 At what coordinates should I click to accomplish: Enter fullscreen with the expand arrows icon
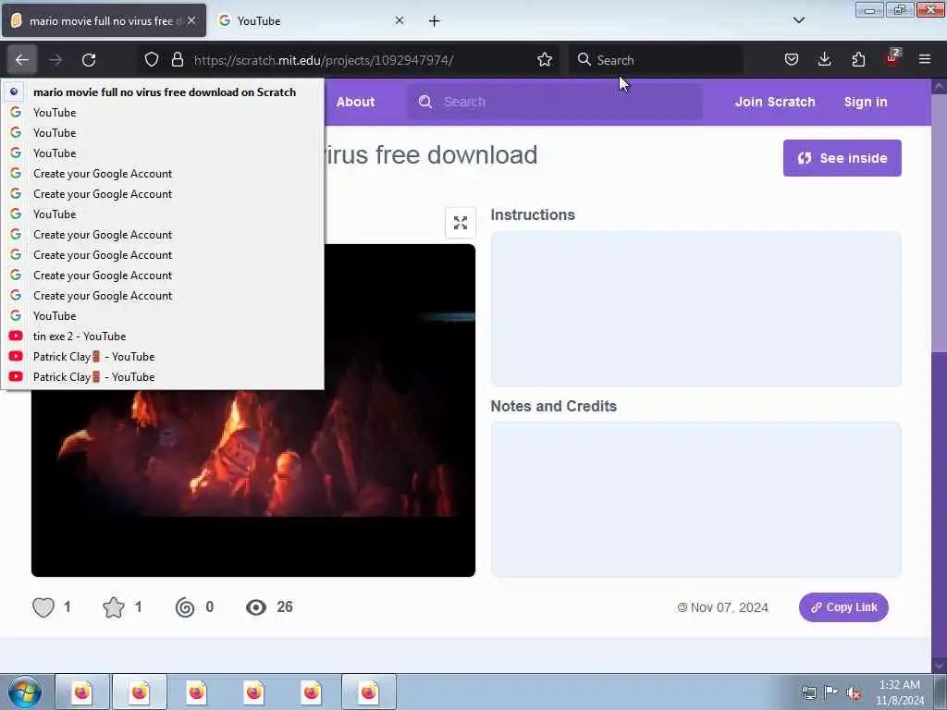click(x=461, y=223)
